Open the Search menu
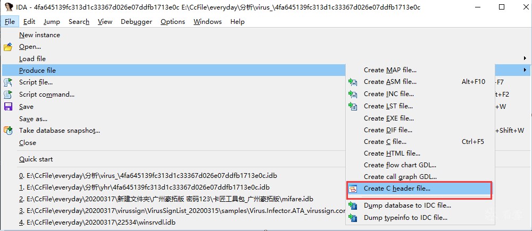This screenshot has width=532, height=231. [x=79, y=22]
